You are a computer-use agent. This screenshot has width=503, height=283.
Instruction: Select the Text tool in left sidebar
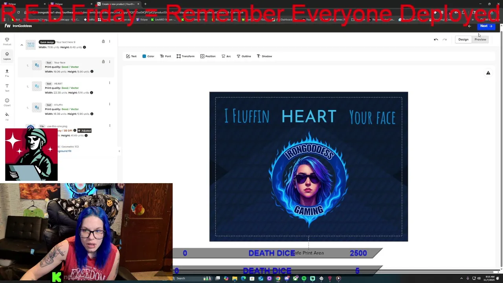[7, 87]
